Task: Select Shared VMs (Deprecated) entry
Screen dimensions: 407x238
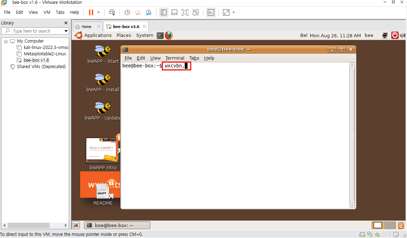Action: pos(38,67)
